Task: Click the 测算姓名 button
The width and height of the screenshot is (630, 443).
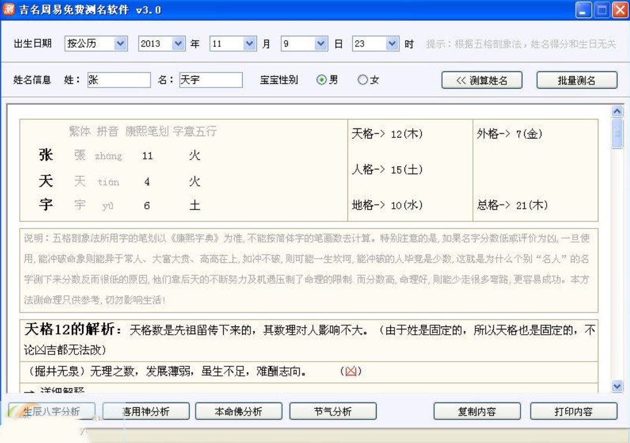Action: [482, 80]
